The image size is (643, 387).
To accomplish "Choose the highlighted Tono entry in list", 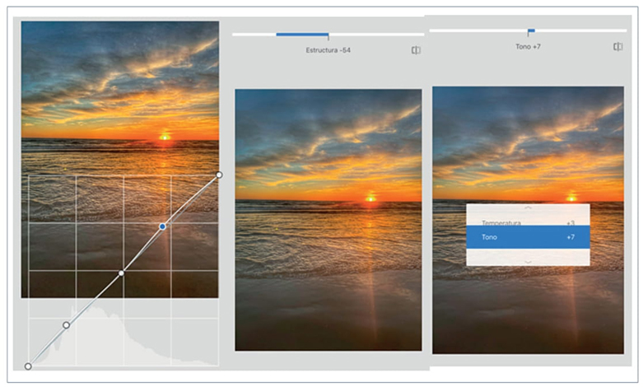I will click(528, 237).
